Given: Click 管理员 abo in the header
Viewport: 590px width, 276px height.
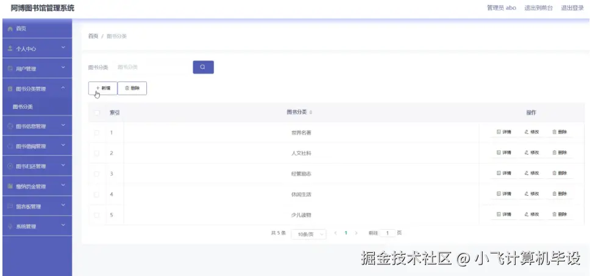Looking at the screenshot, I should click(x=502, y=8).
